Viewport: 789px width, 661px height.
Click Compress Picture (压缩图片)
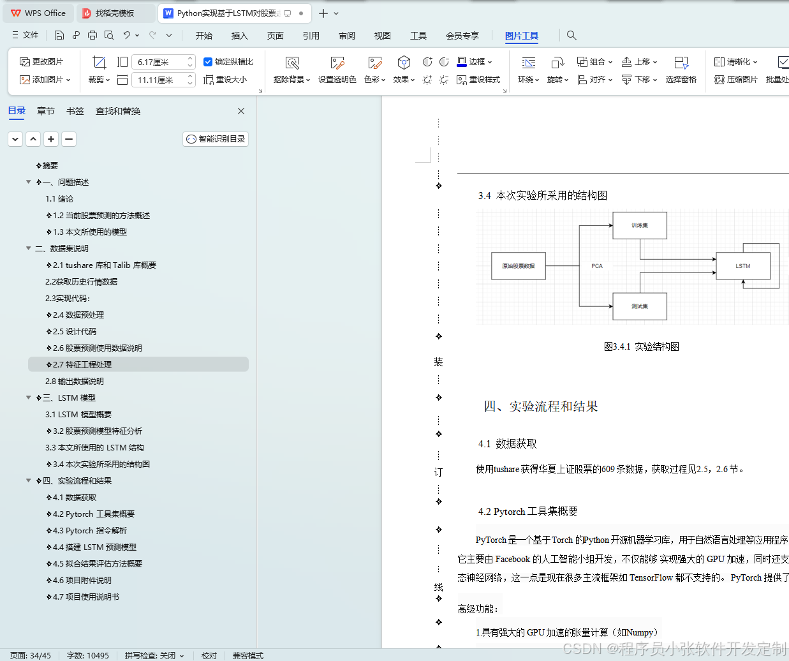736,80
